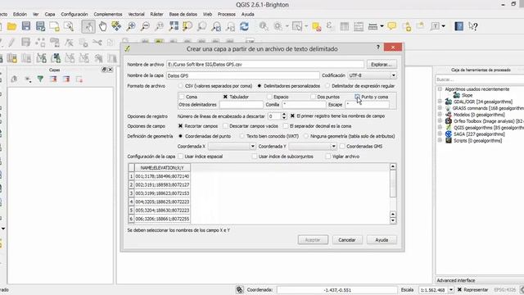Image resolution: width=524 pixels, height=295 pixels.
Task: Increase header lines to discard stepper
Action: point(284,114)
